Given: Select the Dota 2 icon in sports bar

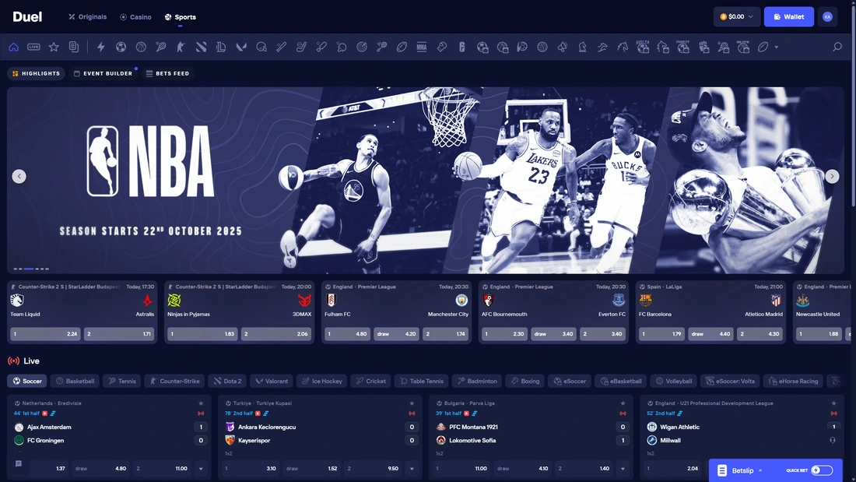Looking at the screenshot, I should [x=201, y=47].
